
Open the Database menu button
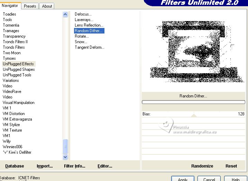[15, 166]
